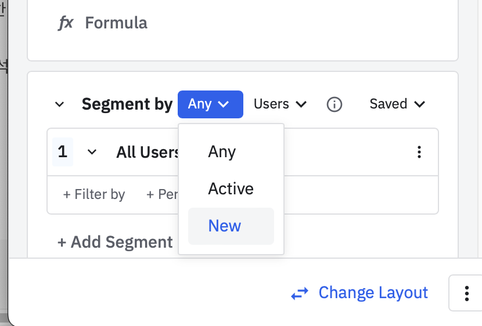Image resolution: width=482 pixels, height=326 pixels.
Task: Click segment number 1 badge
Action: (x=63, y=152)
